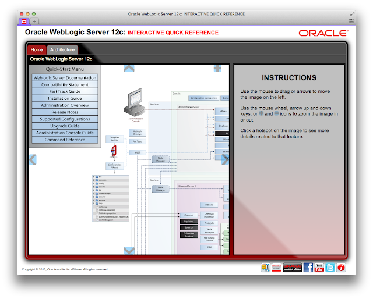Screen dimensions: 373x299
Task: Open the Installation Guide menu item
Action: [65, 98]
